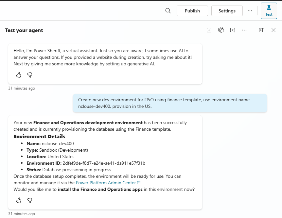Viewport: 282px width, 218px height.
Task: Open the top bar more options ellipsis
Action: [250, 11]
